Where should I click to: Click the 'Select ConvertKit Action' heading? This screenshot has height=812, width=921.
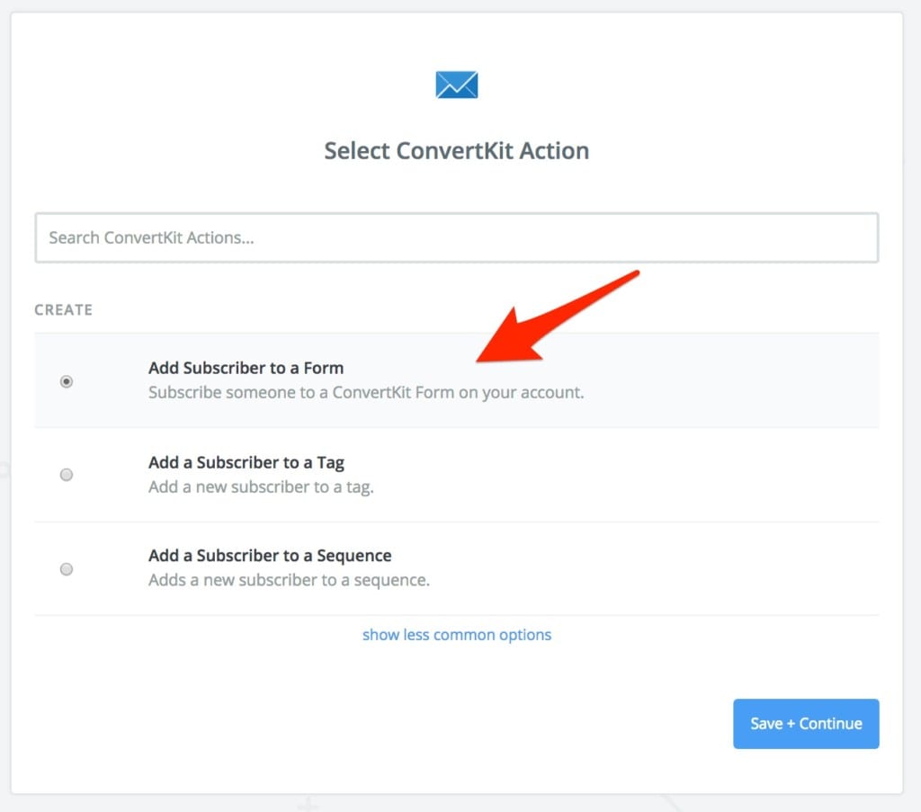(456, 151)
